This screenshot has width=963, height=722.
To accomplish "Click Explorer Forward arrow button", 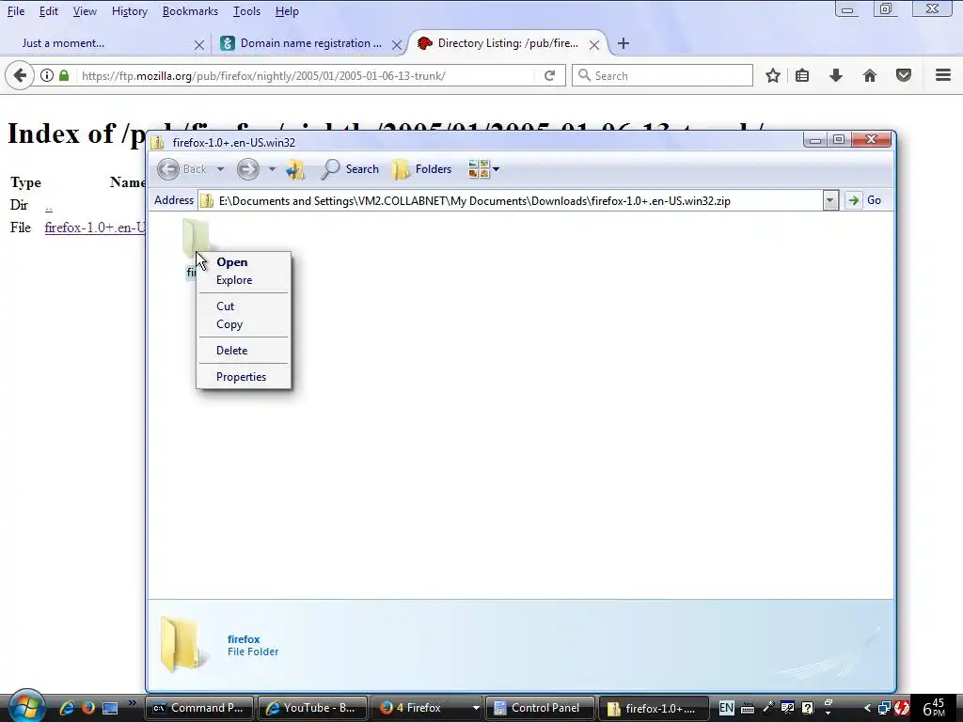I will (248, 169).
